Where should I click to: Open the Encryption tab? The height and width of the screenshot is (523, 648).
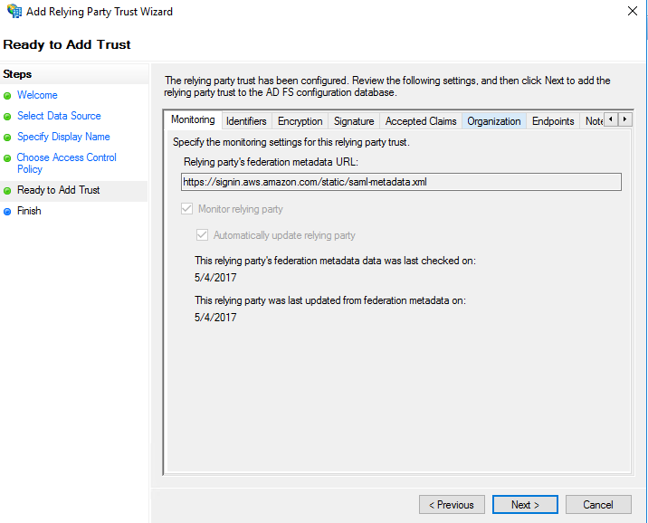pos(300,121)
